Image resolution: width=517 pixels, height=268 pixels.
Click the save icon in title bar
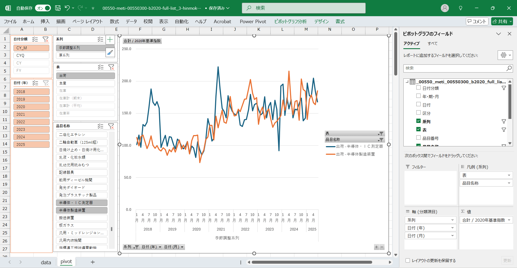pyautogui.click(x=58, y=8)
